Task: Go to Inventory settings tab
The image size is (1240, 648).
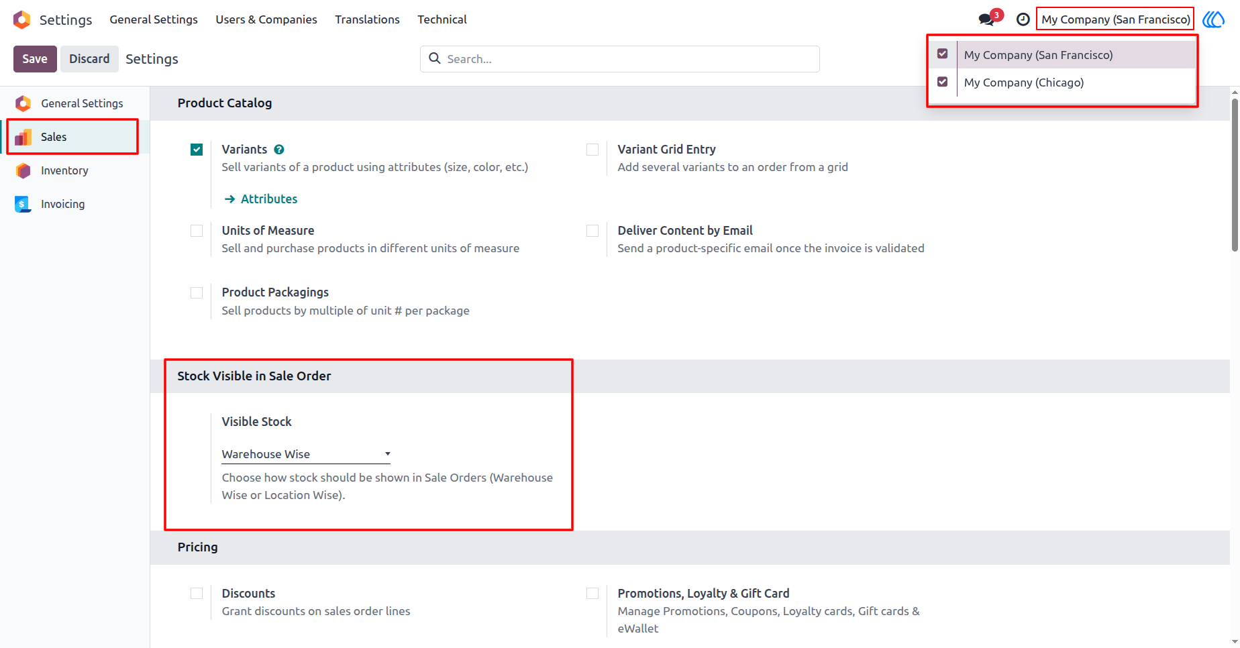Action: coord(75,170)
